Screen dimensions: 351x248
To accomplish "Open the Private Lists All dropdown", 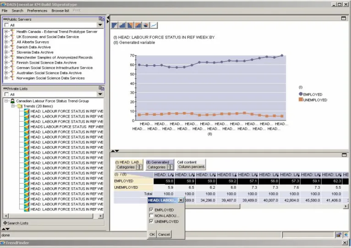I will click(100, 94).
